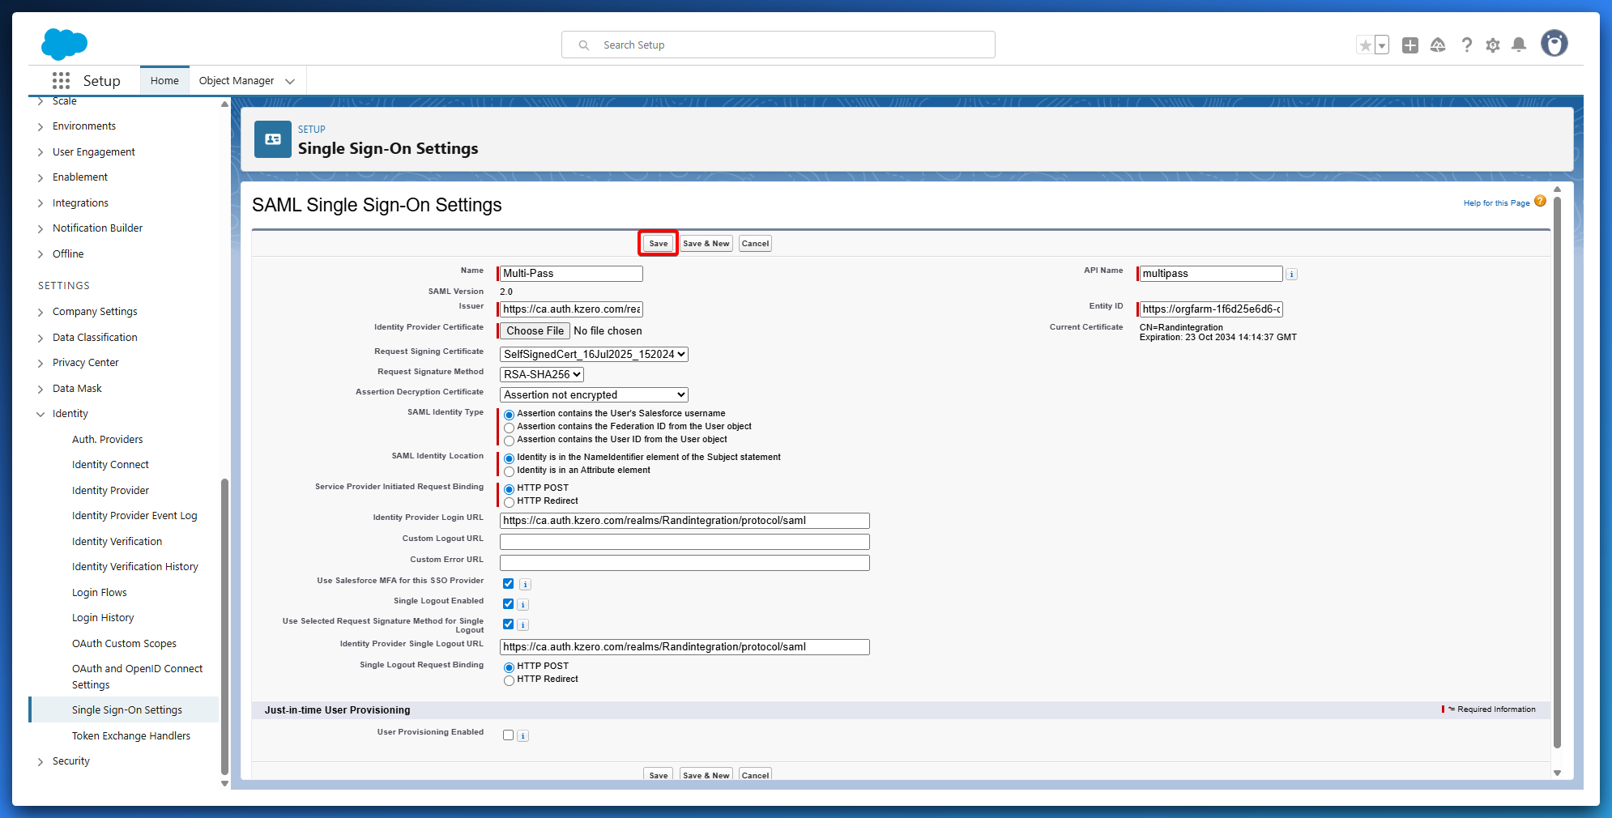Viewport: 1612px width, 818px height.
Task: Open the Help for this Page link
Action: [x=1496, y=203]
